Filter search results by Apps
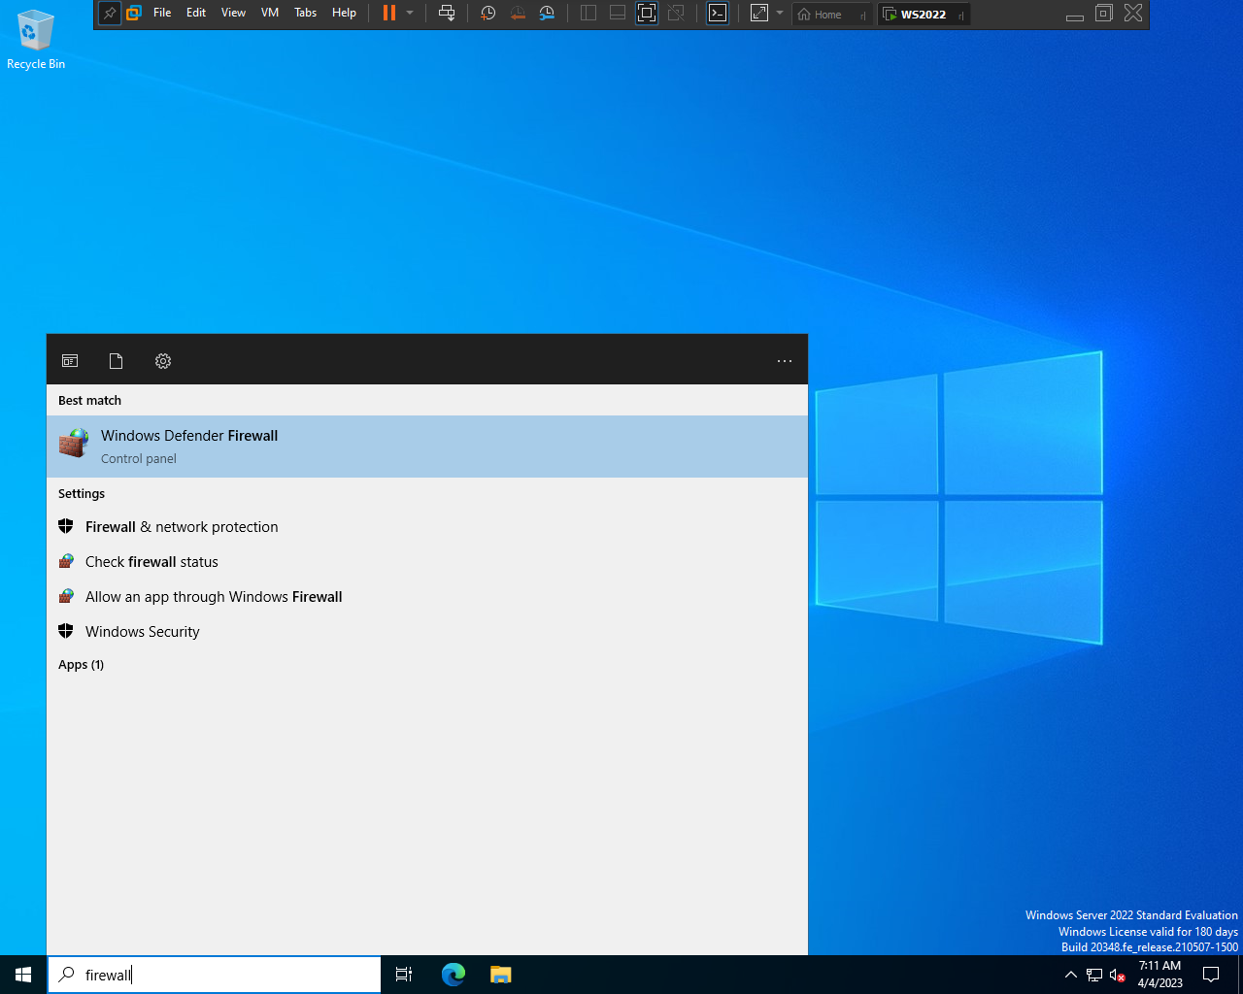The width and height of the screenshot is (1243, 994). (70, 361)
